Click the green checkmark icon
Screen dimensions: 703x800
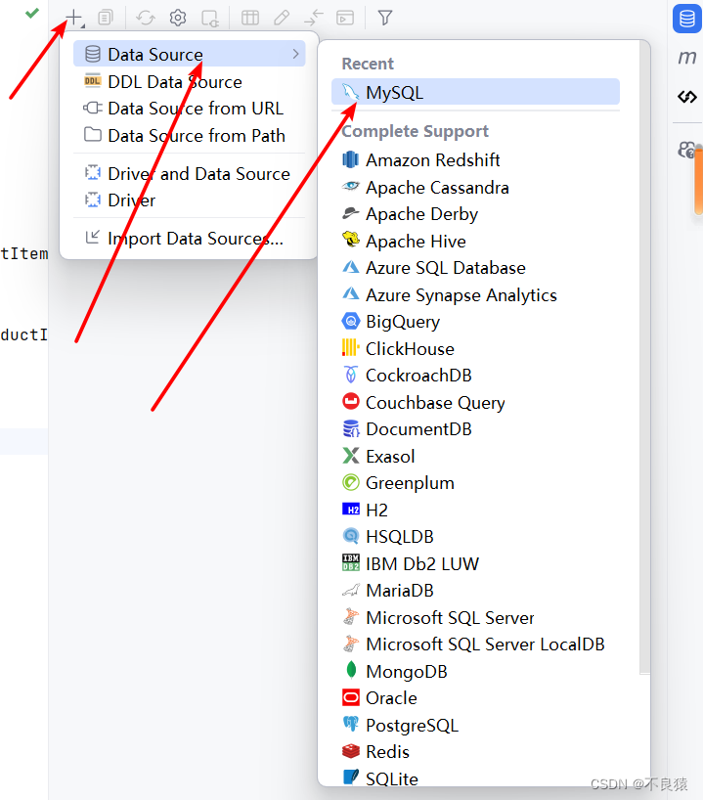pyautogui.click(x=32, y=13)
